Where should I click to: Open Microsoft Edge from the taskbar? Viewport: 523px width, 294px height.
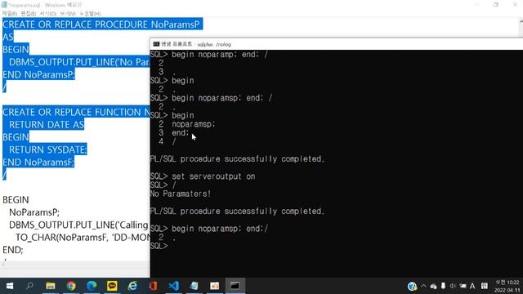[92, 286]
